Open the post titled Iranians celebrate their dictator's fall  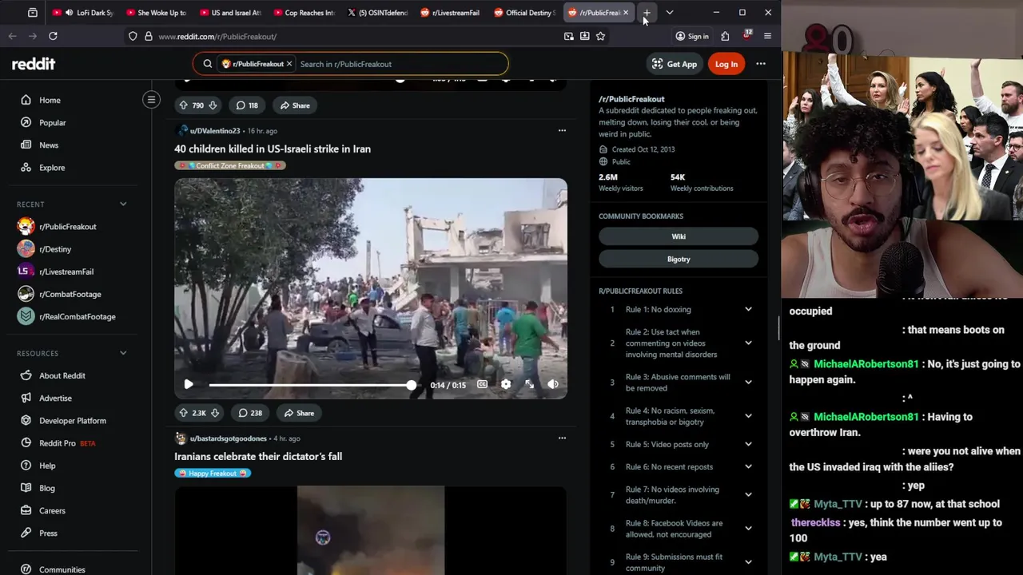tap(258, 456)
